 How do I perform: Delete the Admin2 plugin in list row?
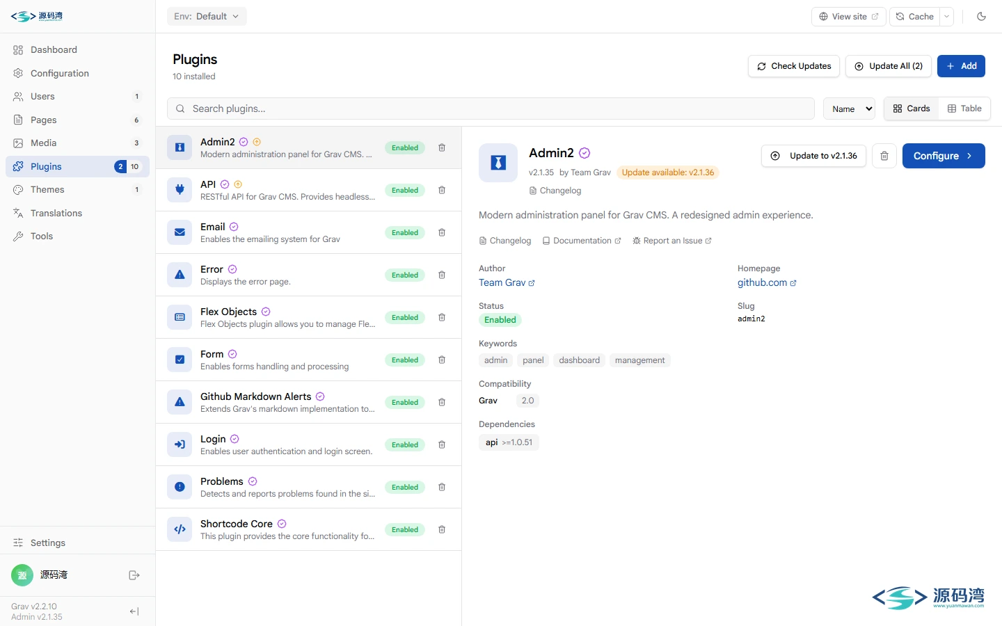pyautogui.click(x=442, y=147)
